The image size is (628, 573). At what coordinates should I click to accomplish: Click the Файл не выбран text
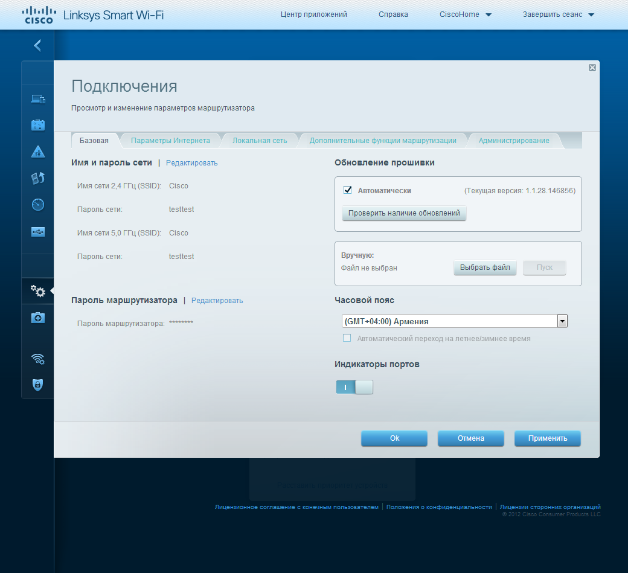(369, 268)
